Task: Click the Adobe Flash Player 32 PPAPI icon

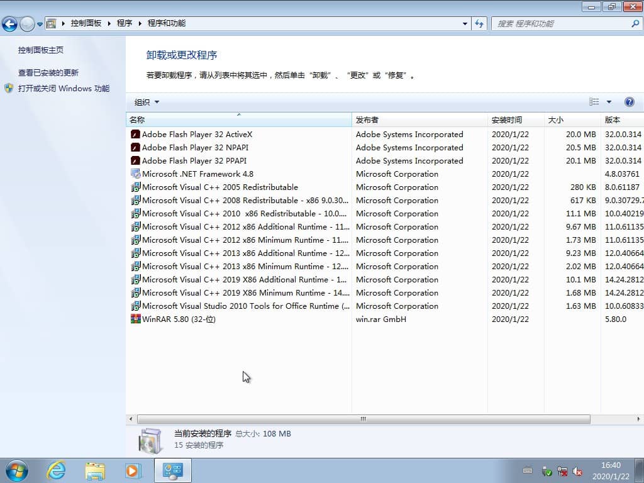Action: click(x=136, y=160)
